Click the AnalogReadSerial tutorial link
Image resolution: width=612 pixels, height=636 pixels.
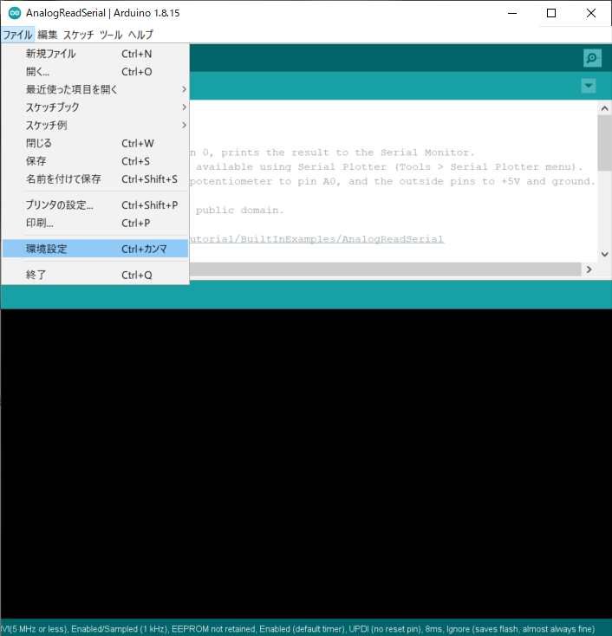(x=316, y=239)
